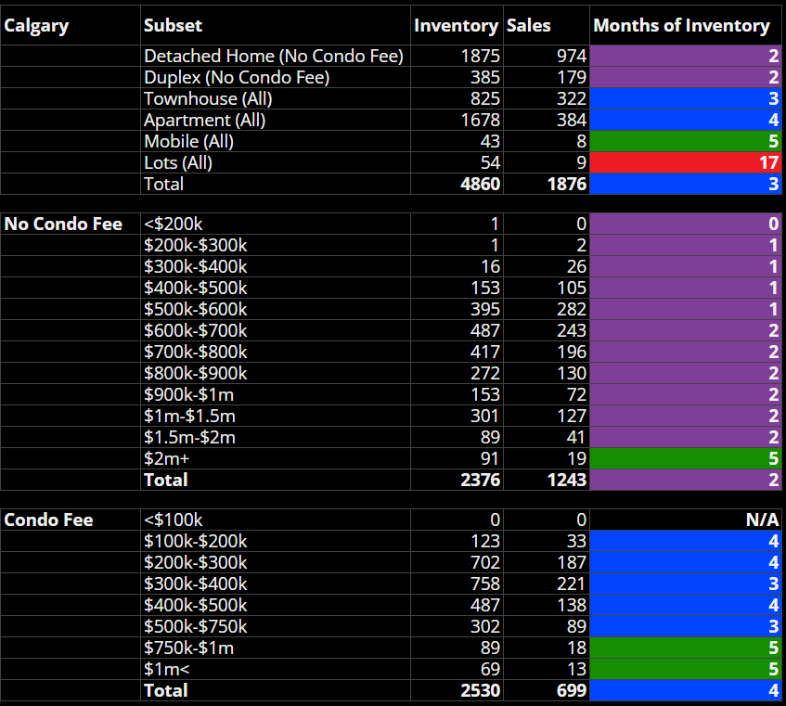
Task: Click the red months cell showing 17
Action: [x=686, y=162]
